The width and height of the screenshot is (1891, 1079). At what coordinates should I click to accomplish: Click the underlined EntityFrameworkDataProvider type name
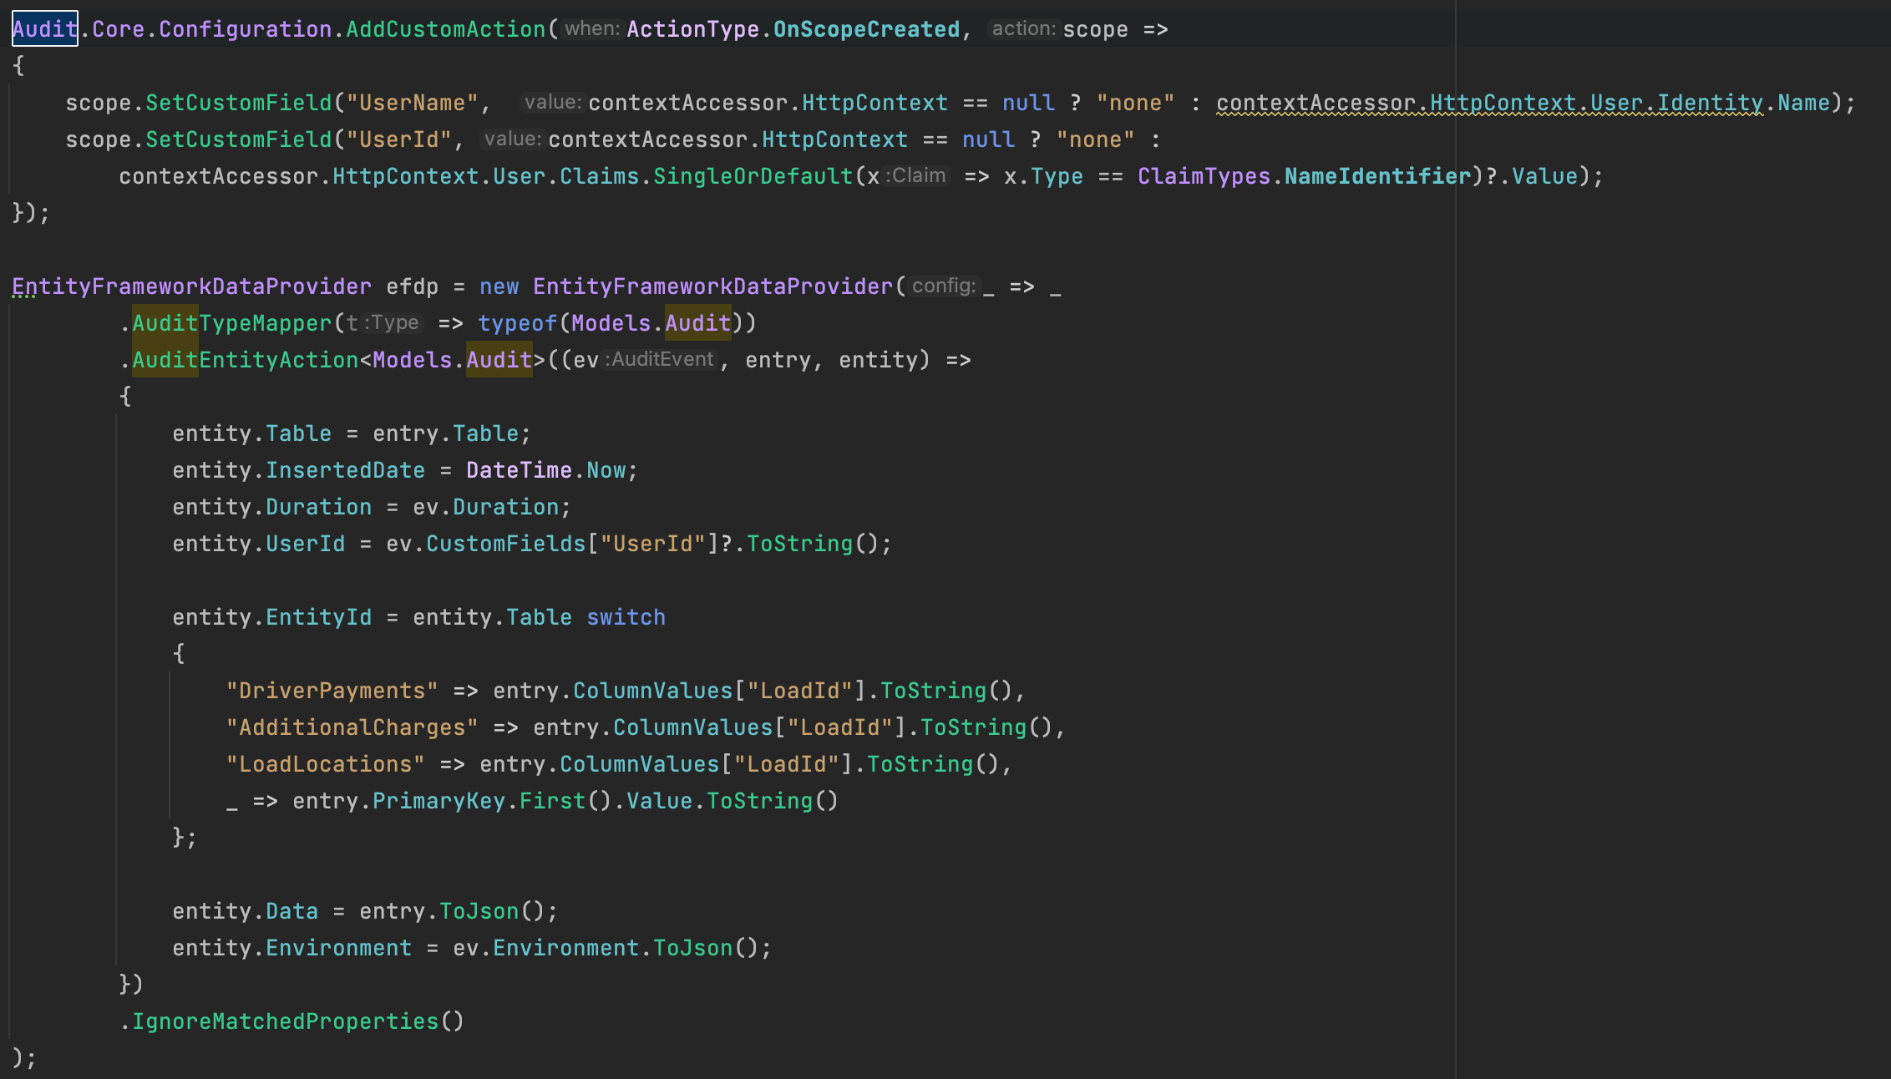tap(192, 286)
